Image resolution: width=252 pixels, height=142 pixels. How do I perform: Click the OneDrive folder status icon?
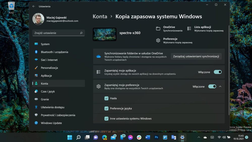[158, 29]
